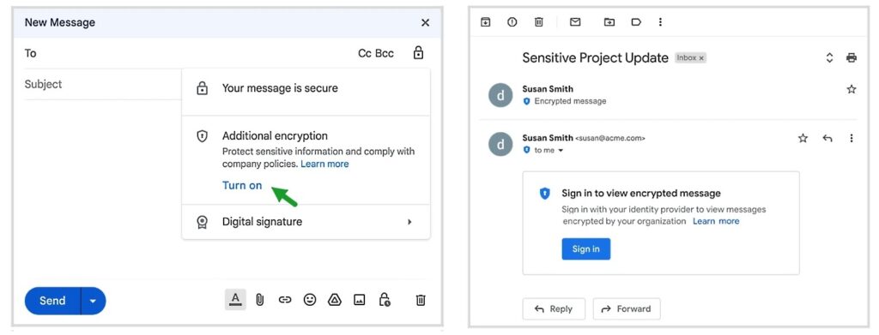Open the emoji picker icon
879x335 pixels.
[x=309, y=301]
